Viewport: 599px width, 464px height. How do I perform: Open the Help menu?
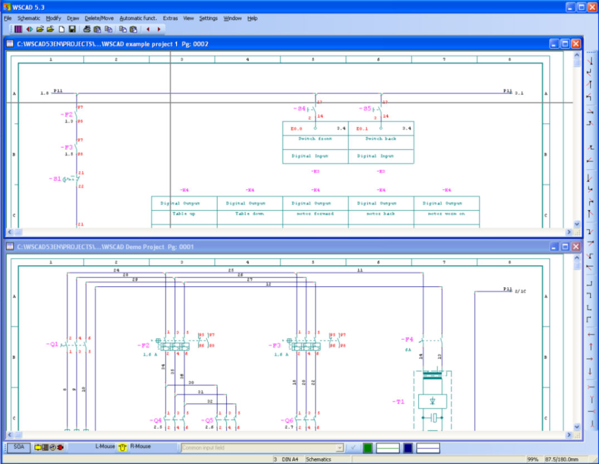tap(252, 18)
